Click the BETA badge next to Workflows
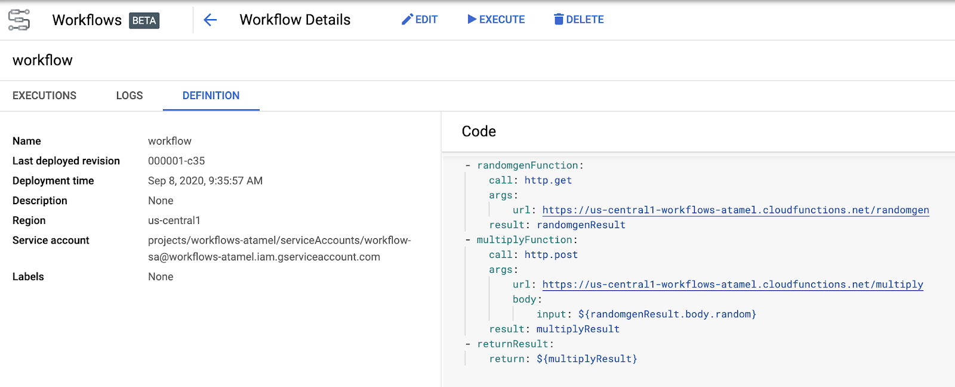The height and width of the screenshot is (387, 955). click(144, 20)
